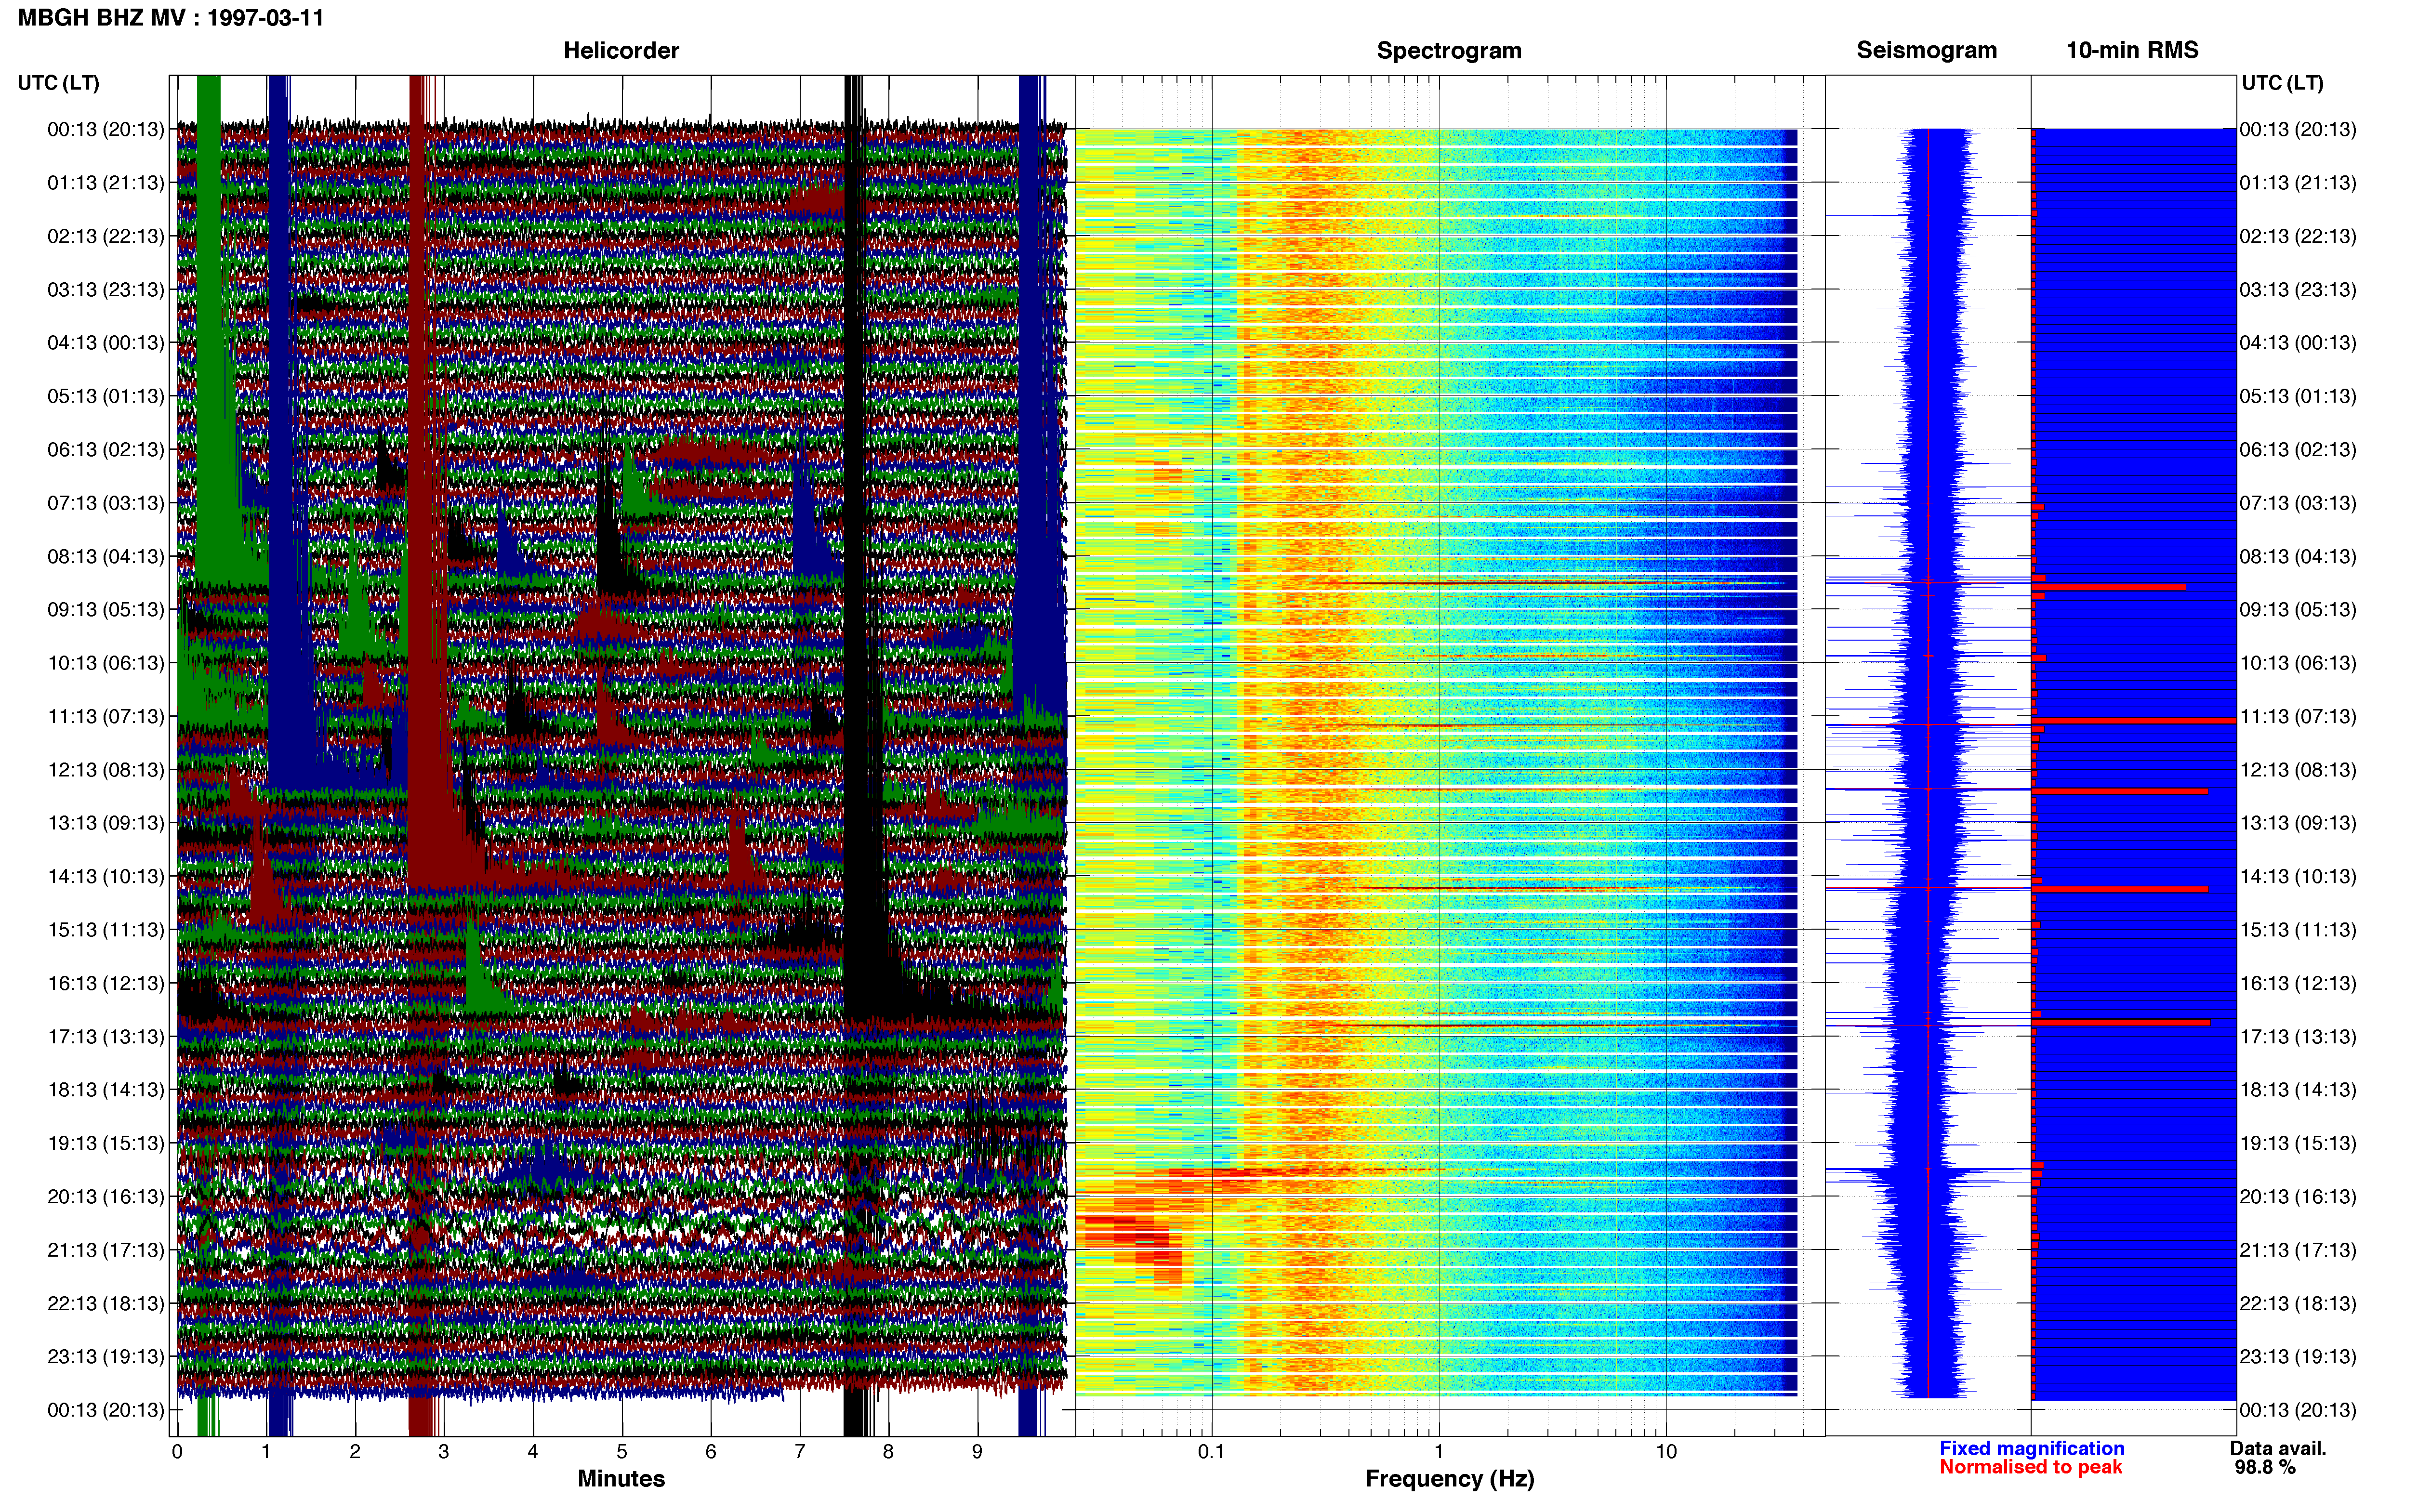
Task: Click left time label '20:13 (16:13)'
Action: click(106, 1196)
